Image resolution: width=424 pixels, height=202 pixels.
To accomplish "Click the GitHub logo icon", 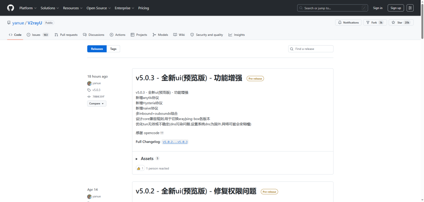I will click(x=10, y=8).
